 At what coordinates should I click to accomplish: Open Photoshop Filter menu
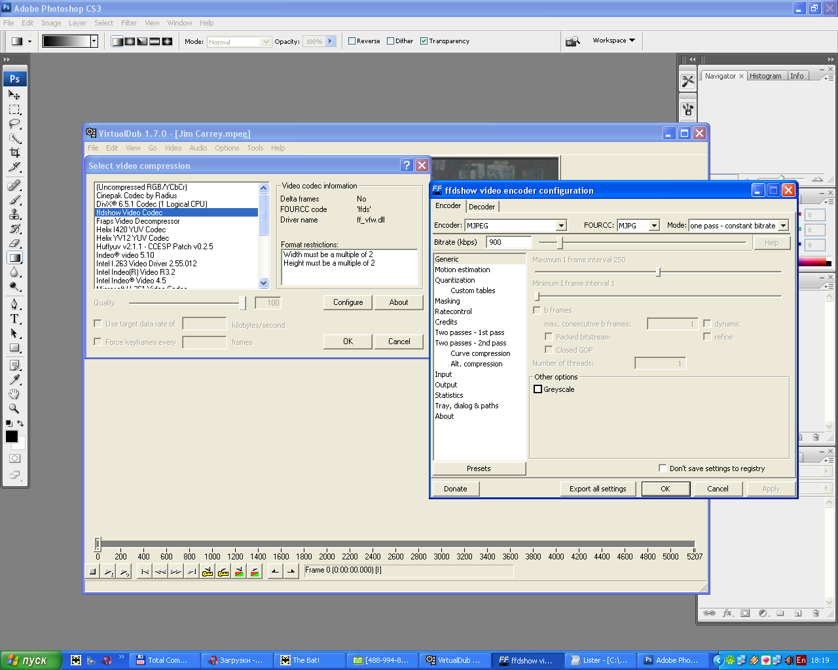pyautogui.click(x=129, y=23)
